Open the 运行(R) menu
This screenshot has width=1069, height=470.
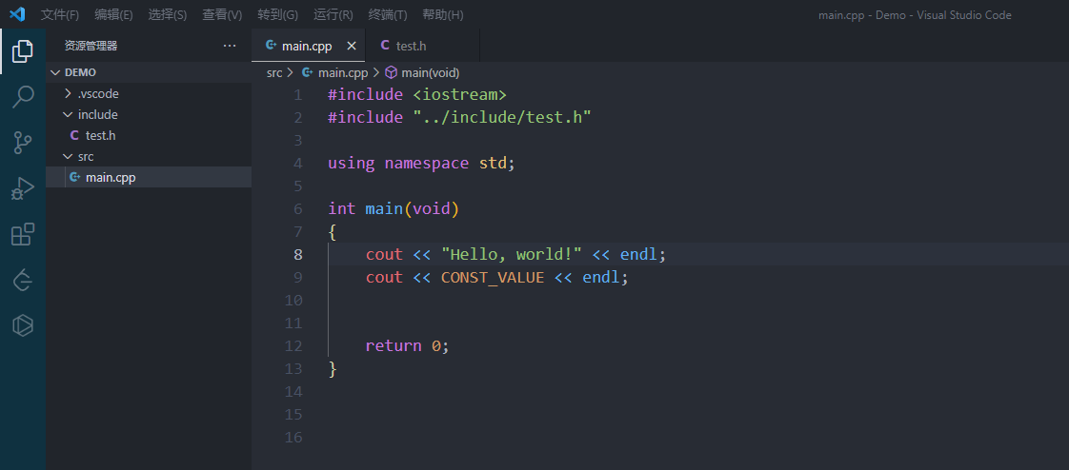(333, 14)
